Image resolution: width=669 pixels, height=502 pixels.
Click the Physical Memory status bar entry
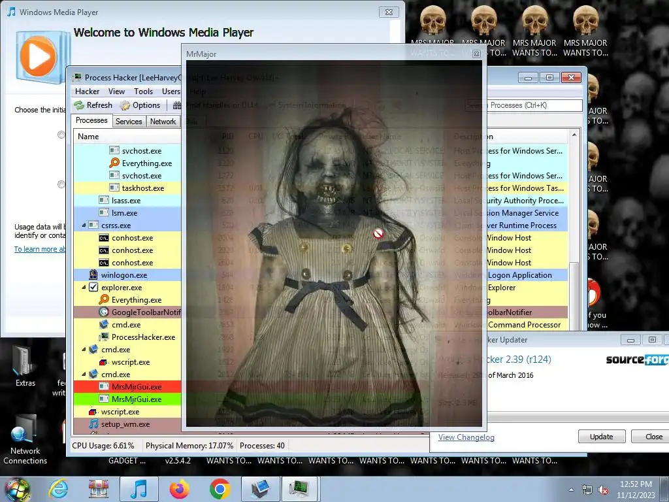click(x=189, y=445)
